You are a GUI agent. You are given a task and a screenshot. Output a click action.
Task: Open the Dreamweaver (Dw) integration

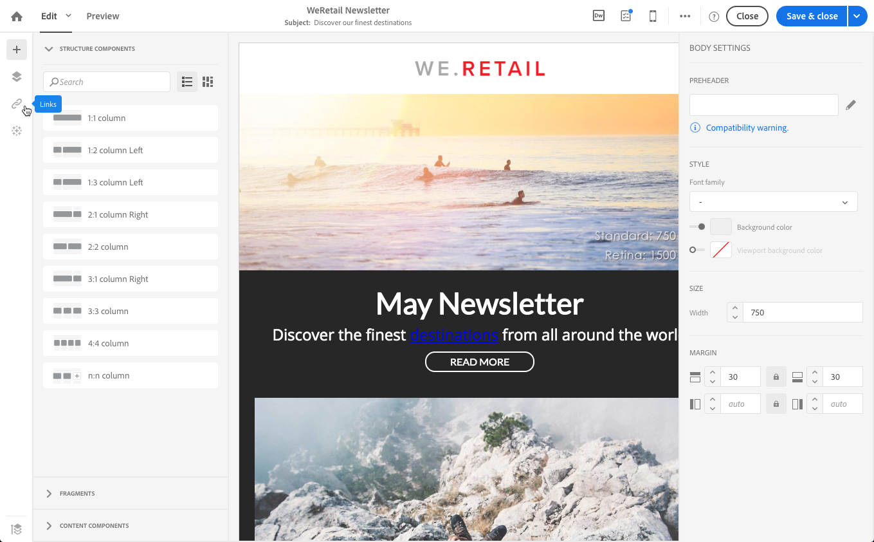click(599, 16)
